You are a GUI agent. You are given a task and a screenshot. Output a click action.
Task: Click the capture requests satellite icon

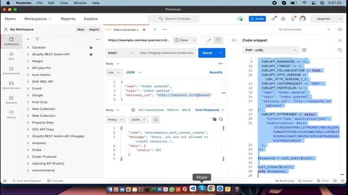[x=274, y=19]
